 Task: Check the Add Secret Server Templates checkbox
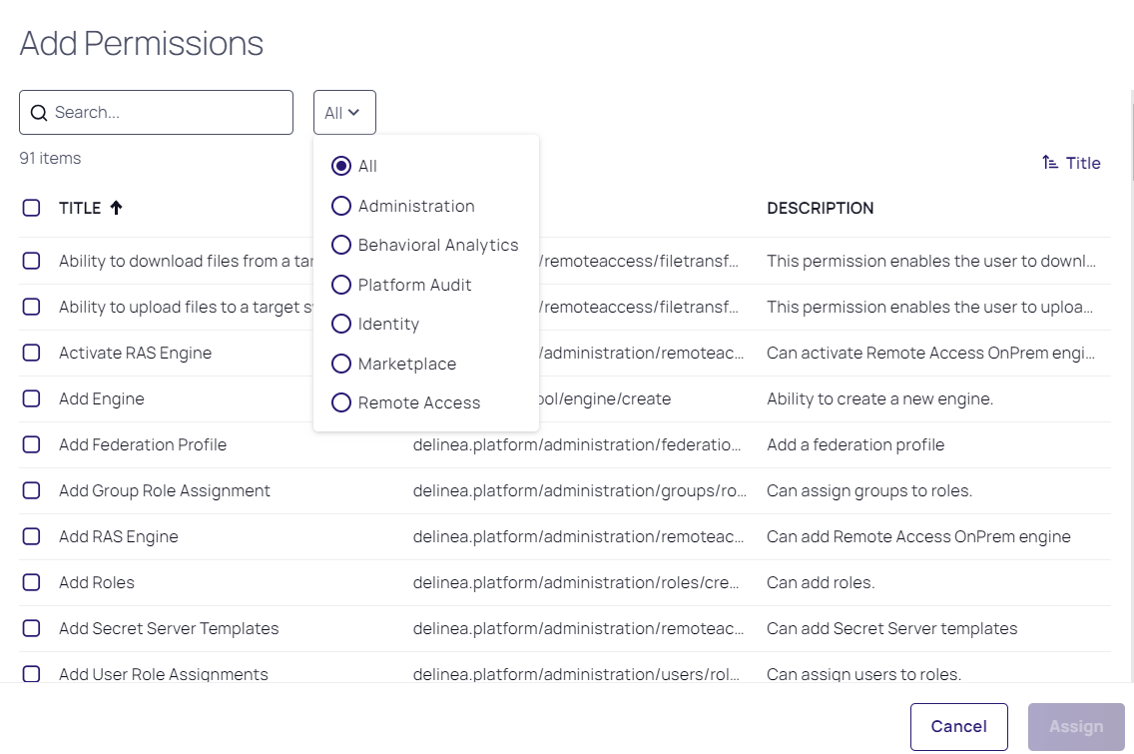(x=31, y=628)
